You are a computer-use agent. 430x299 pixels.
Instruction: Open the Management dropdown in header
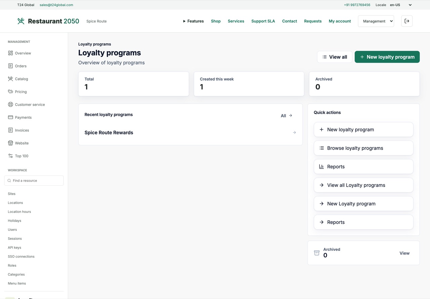376,21
